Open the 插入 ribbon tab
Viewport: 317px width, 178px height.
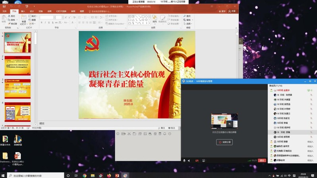(x=23, y=11)
